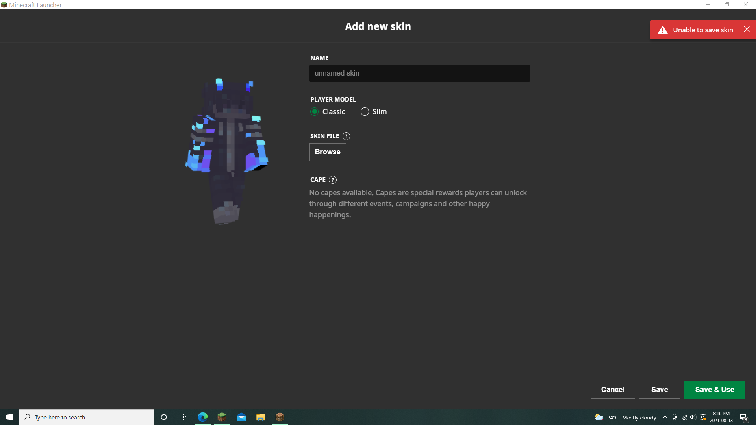Click the Skin File help question icon
The image size is (756, 425).
click(x=346, y=136)
